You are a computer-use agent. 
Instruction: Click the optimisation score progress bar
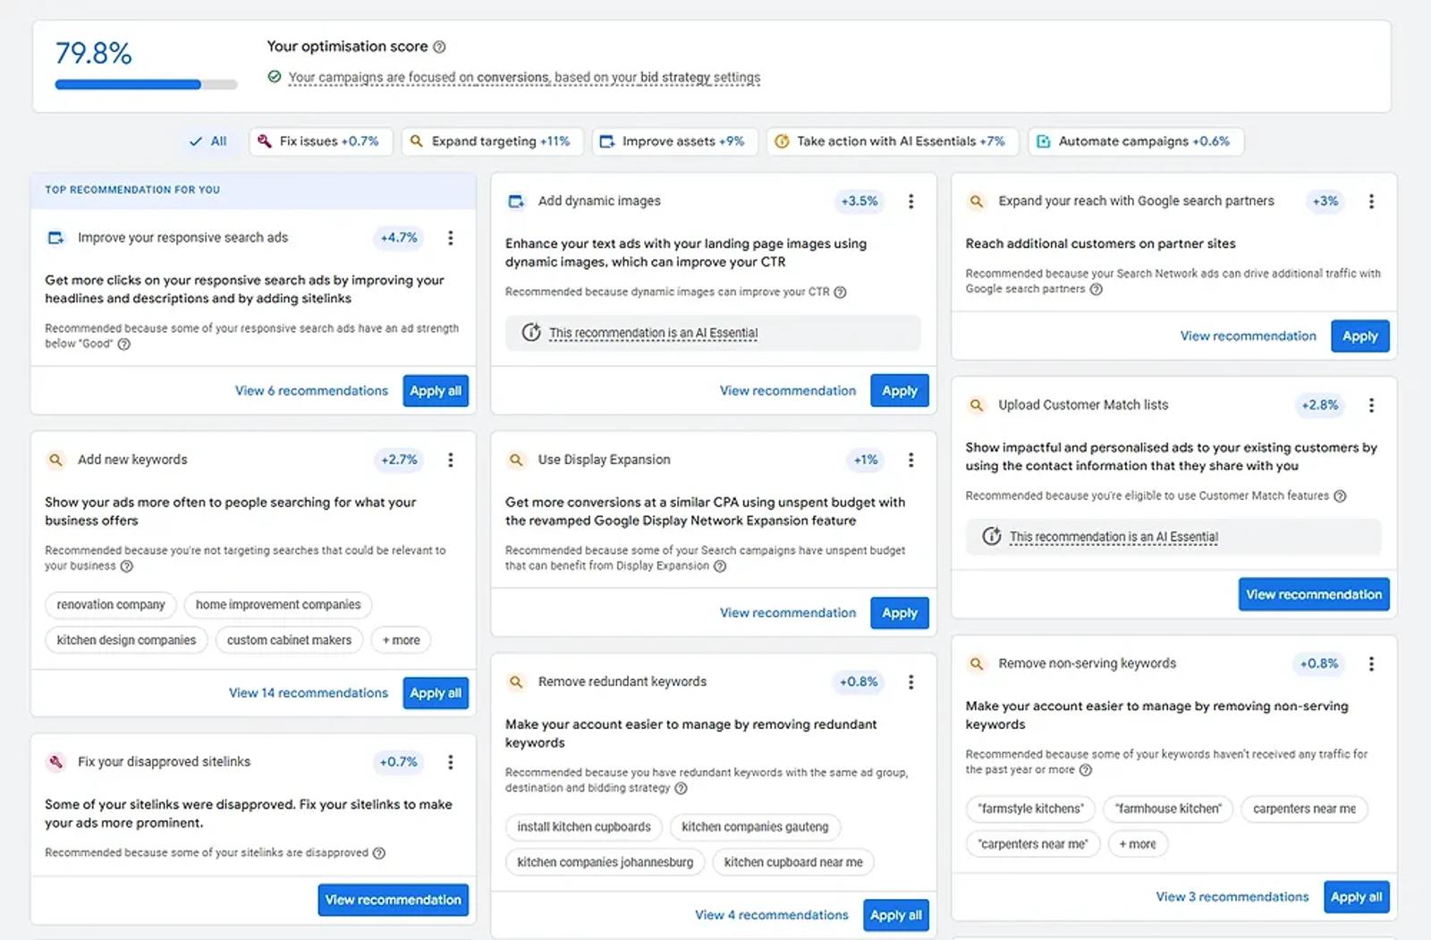tap(147, 84)
